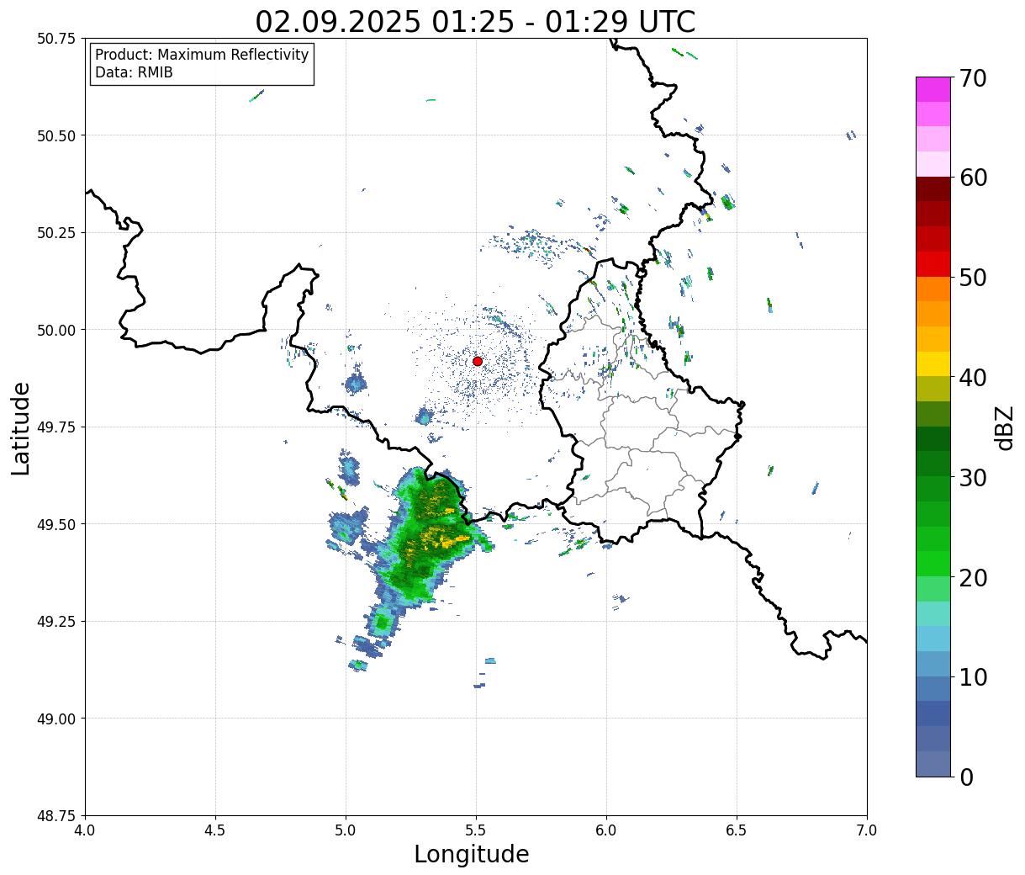Click the colorbar tick label 30
The image size is (1025, 875).
click(x=972, y=477)
